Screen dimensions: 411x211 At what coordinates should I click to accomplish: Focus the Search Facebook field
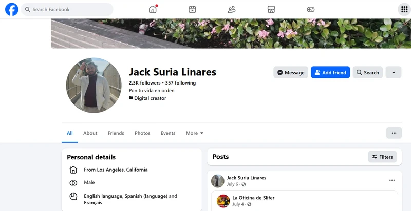pyautogui.click(x=67, y=9)
